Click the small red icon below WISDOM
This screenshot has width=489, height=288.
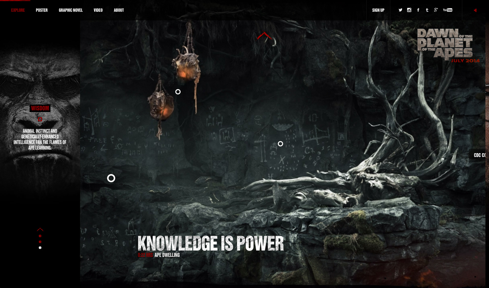pyautogui.click(x=40, y=119)
